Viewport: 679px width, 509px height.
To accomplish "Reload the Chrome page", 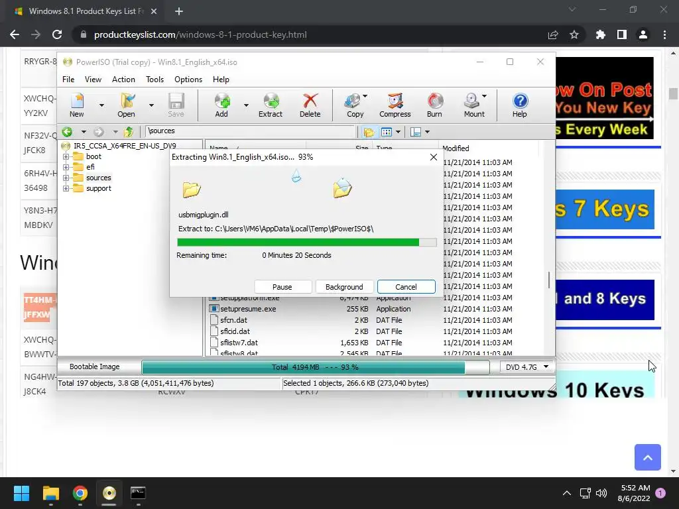I will (x=57, y=34).
